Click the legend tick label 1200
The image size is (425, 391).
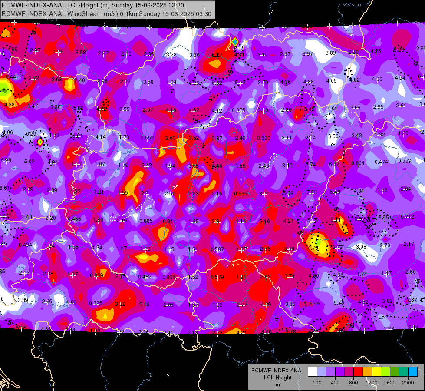tap(372, 383)
